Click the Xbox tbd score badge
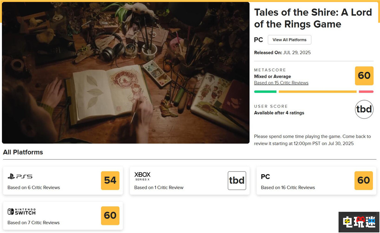This screenshot has height=233, width=380. tap(237, 180)
